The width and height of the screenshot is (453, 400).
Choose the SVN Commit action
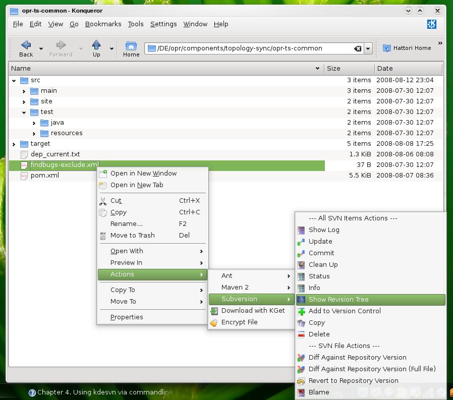click(370, 253)
